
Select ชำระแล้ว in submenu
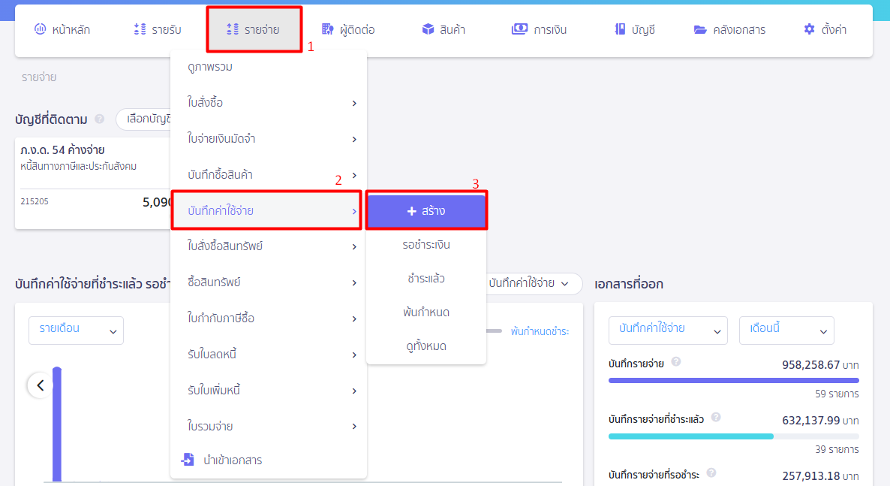point(426,279)
